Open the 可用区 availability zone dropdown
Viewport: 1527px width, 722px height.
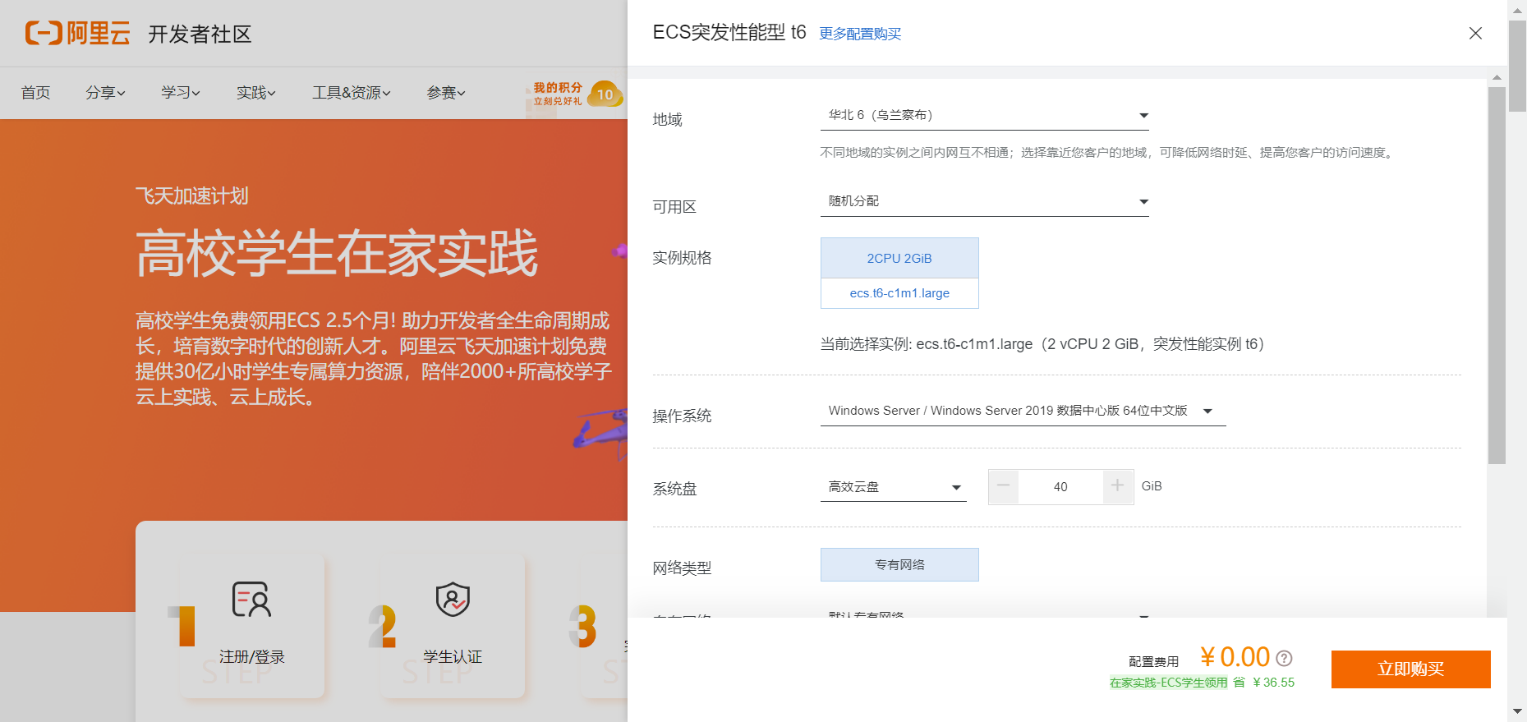[984, 201]
